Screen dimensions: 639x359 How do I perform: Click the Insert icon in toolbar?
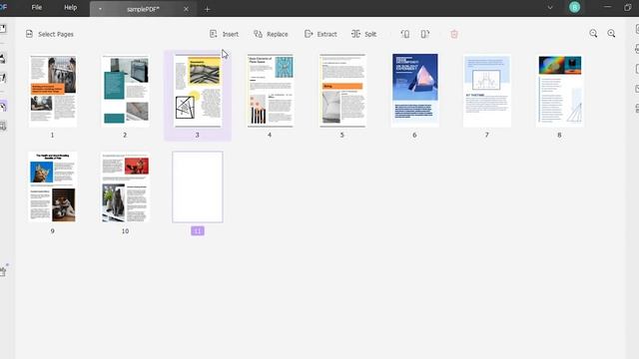click(213, 34)
